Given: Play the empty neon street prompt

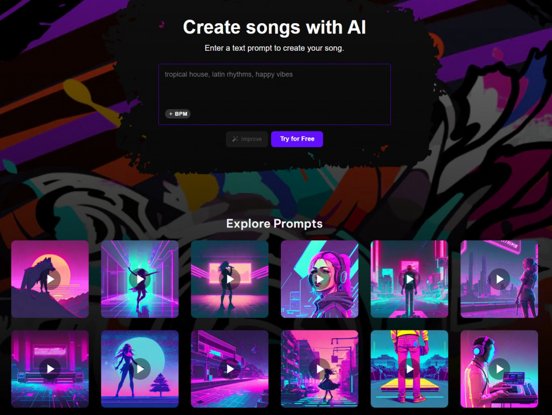Looking at the screenshot, I should [230, 369].
